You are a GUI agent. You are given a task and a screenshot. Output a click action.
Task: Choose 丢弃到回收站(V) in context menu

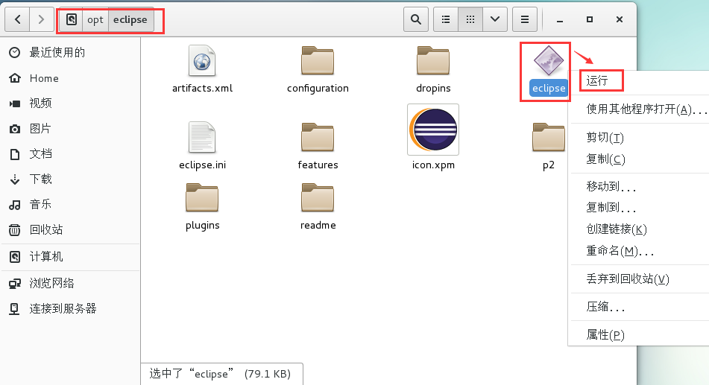pyautogui.click(x=638, y=279)
